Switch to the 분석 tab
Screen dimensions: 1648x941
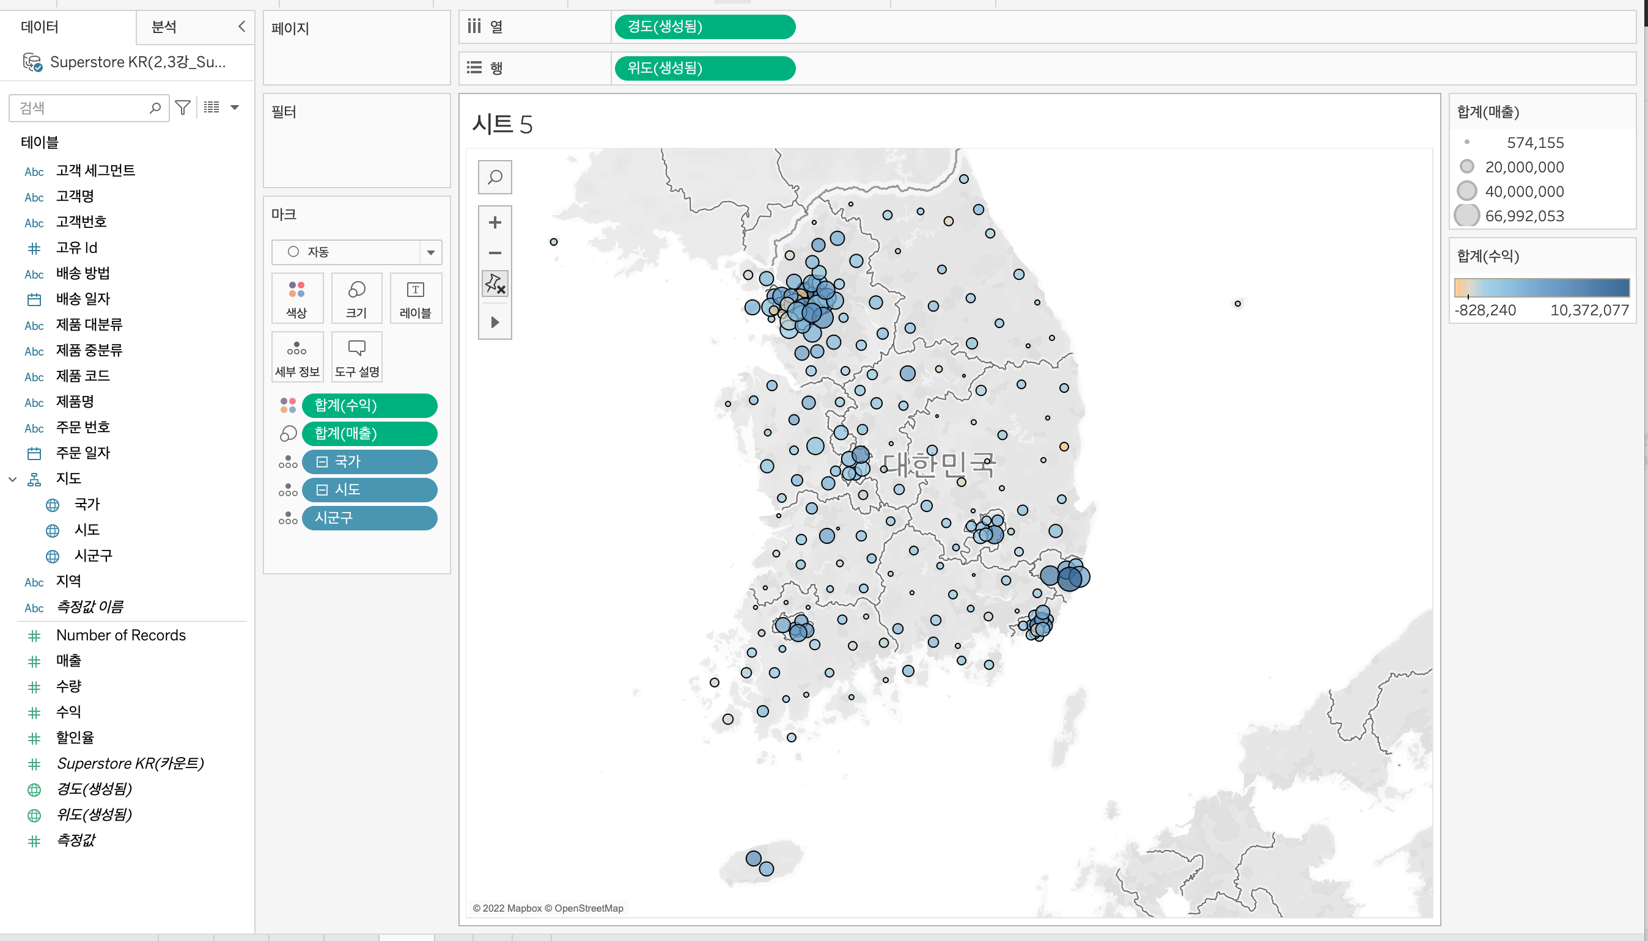(x=164, y=27)
